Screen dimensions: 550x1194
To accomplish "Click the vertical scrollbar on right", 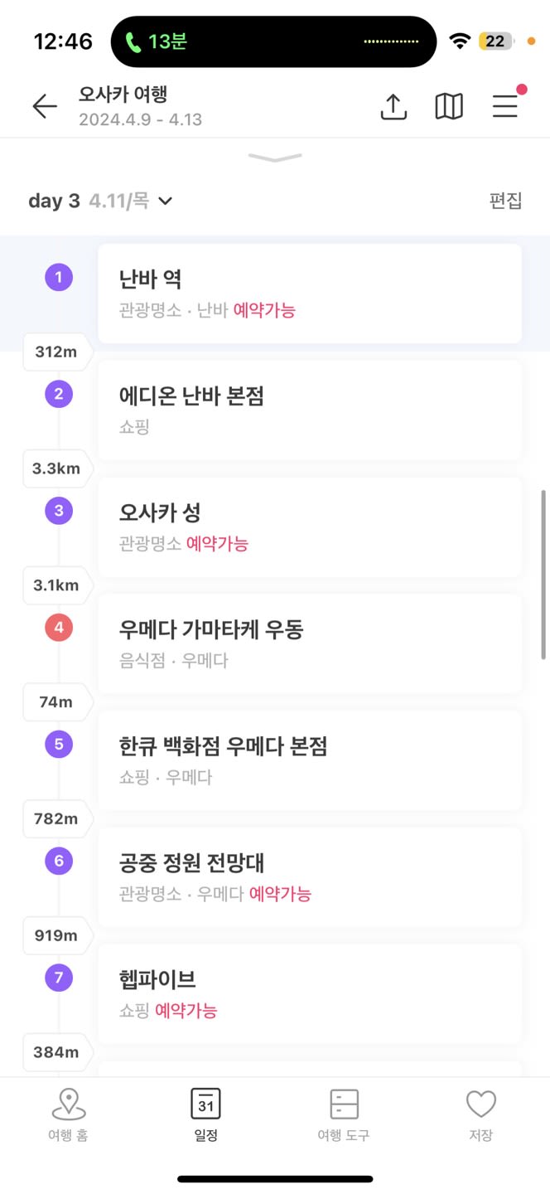I will point(543,574).
